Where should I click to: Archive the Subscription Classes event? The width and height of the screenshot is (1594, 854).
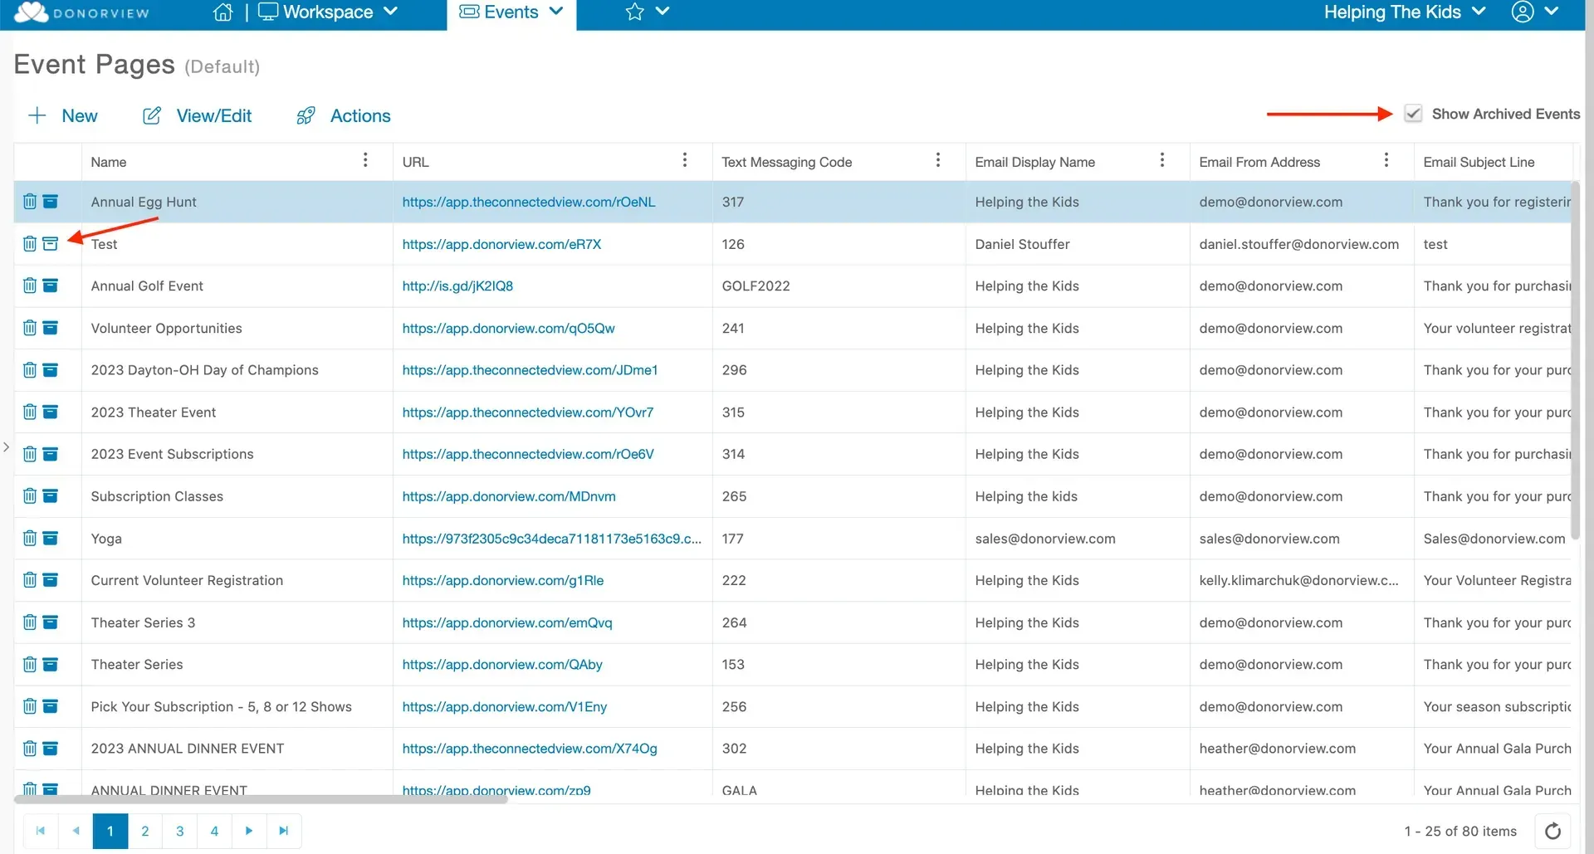point(51,496)
